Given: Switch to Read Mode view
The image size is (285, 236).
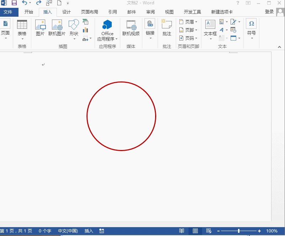Looking at the screenshot, I should point(181,231).
